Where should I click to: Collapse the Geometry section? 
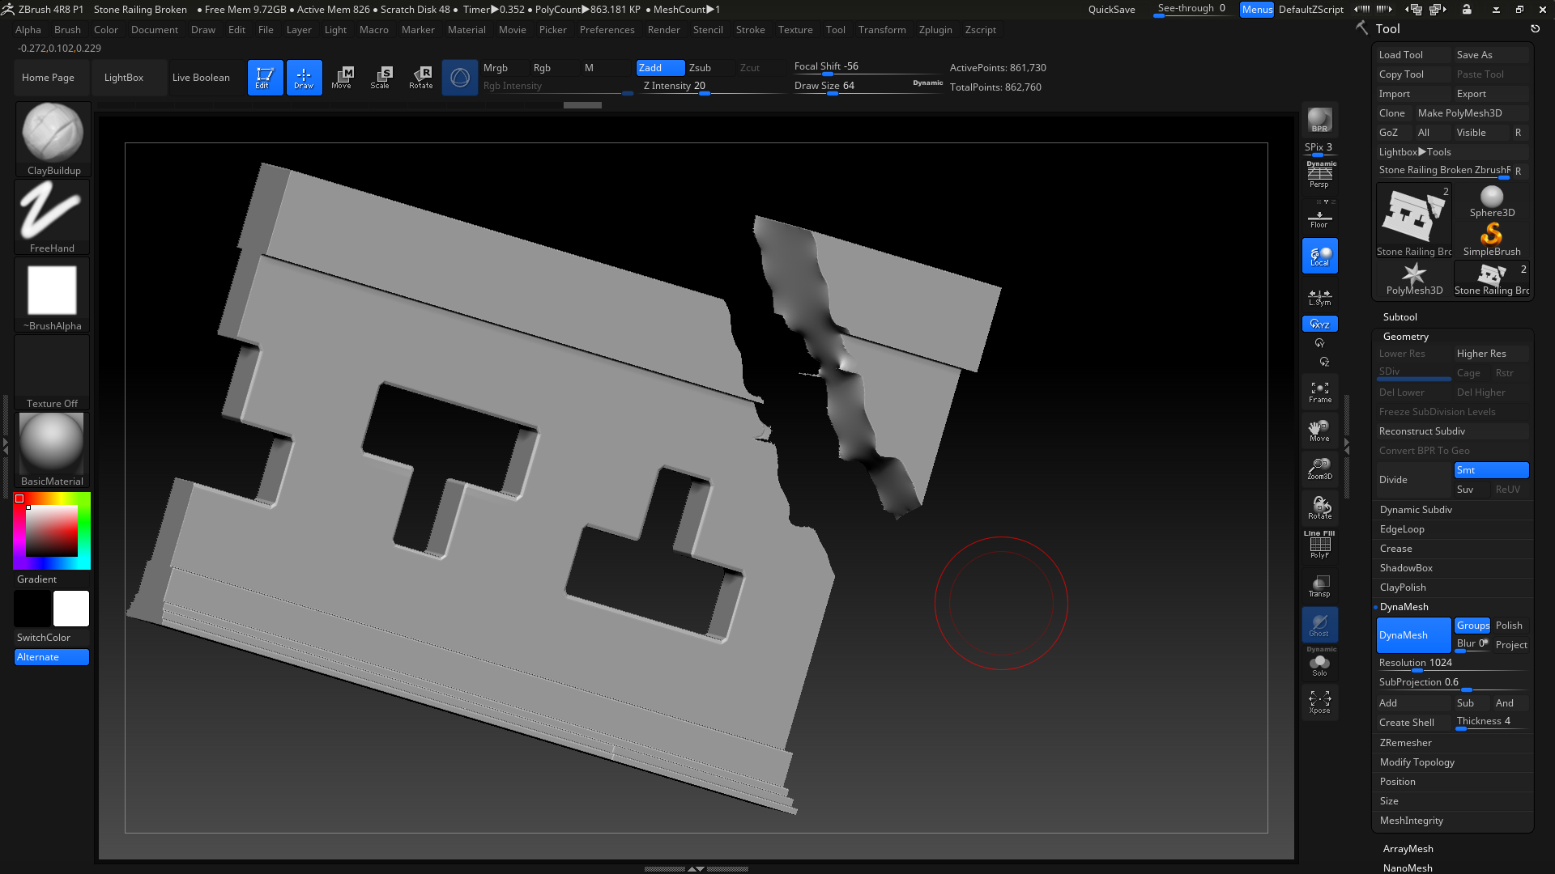(1405, 337)
